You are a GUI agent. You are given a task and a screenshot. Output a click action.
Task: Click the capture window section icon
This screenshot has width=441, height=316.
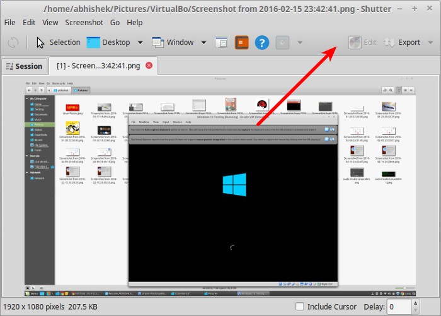pos(221,42)
